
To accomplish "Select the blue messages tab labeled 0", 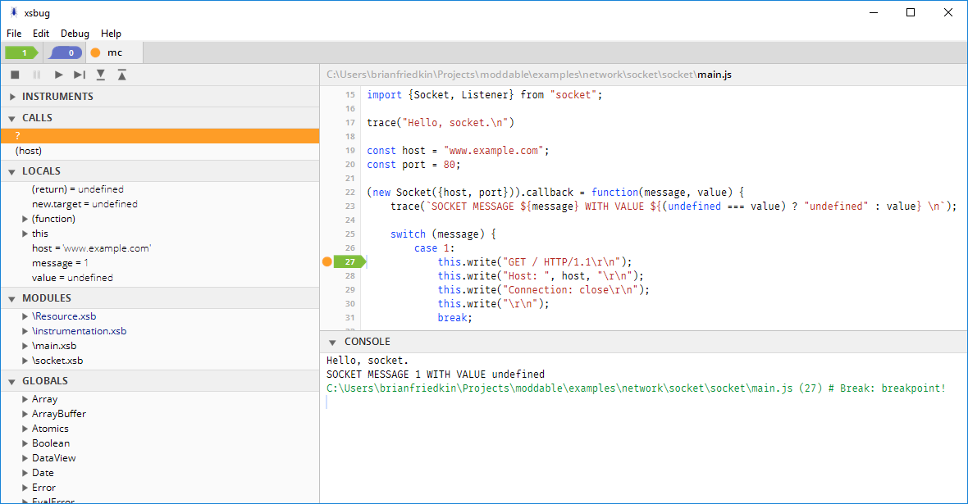I will pos(66,52).
